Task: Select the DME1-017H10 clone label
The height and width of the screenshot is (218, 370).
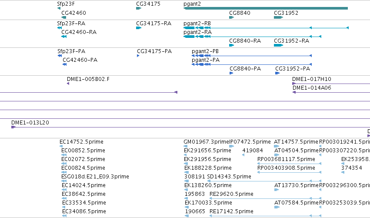Action: click(311, 79)
